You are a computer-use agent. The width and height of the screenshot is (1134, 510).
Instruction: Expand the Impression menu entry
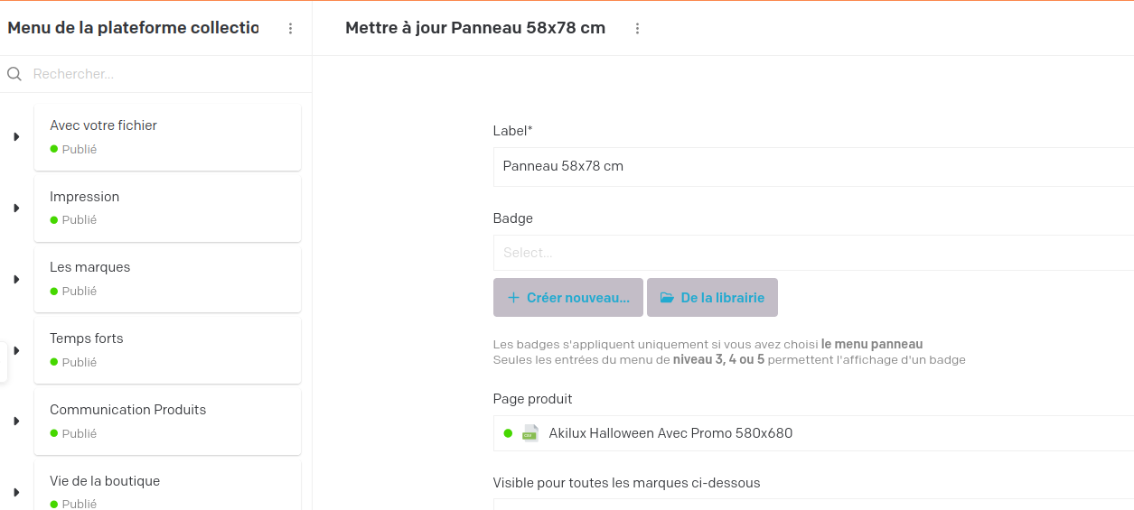(x=16, y=209)
